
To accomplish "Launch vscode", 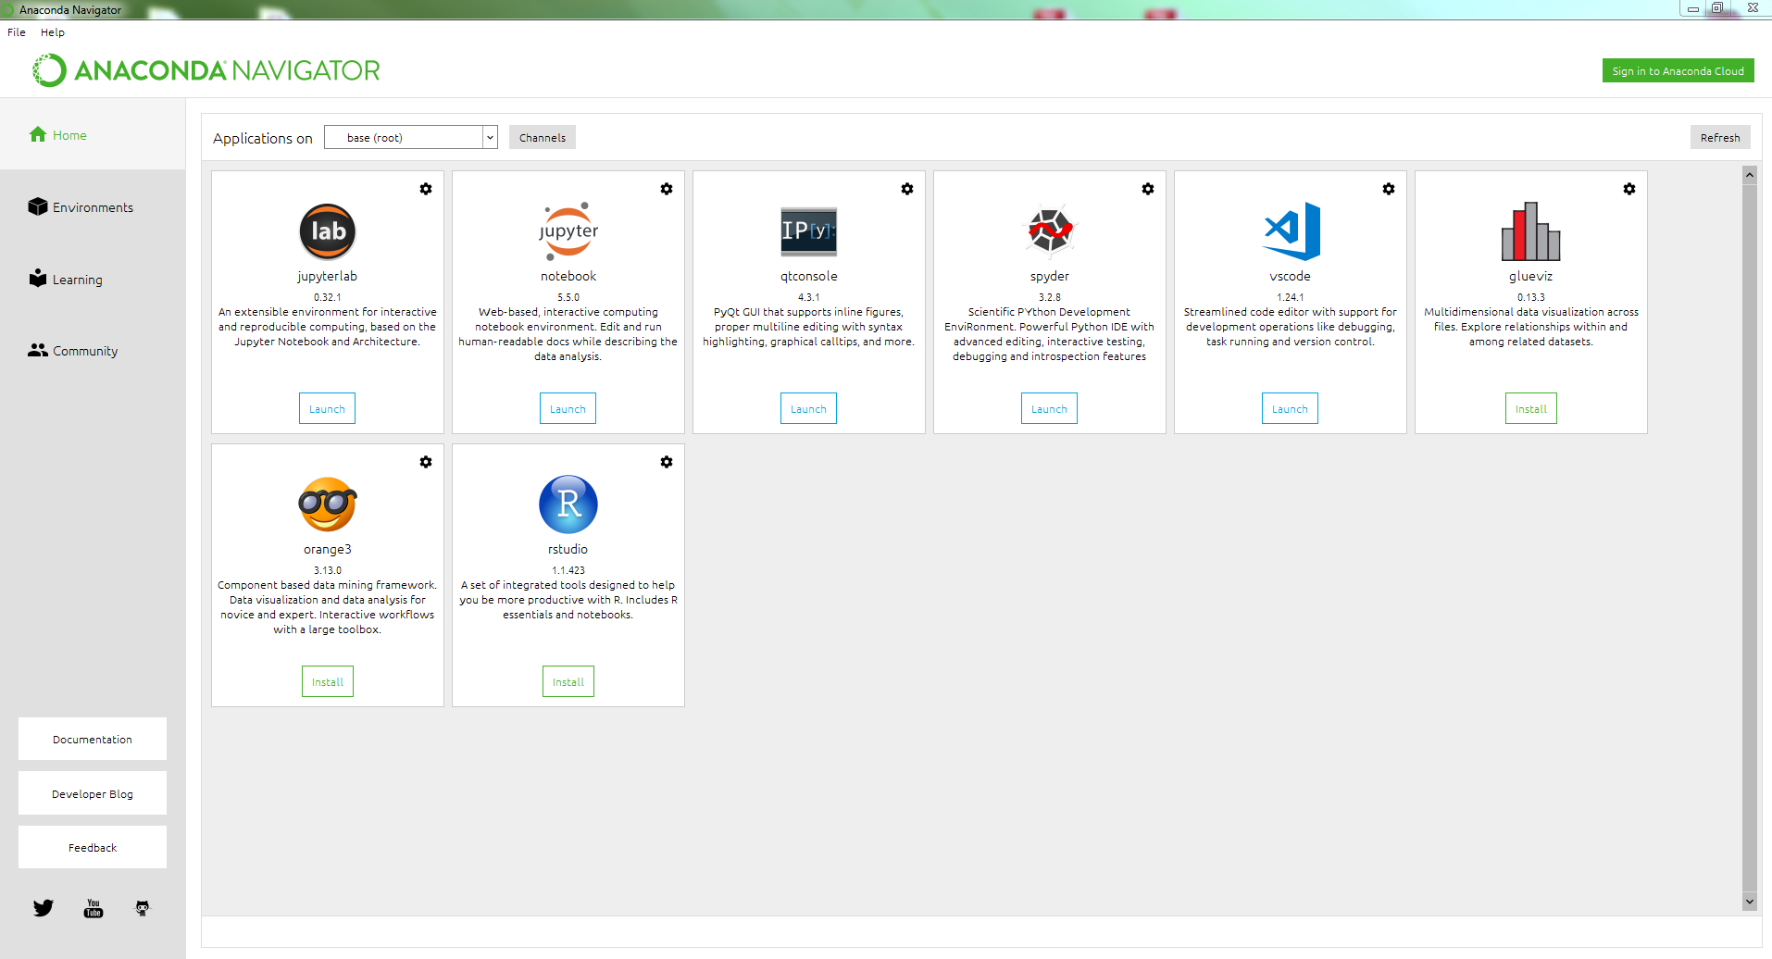I will pyautogui.click(x=1290, y=409).
